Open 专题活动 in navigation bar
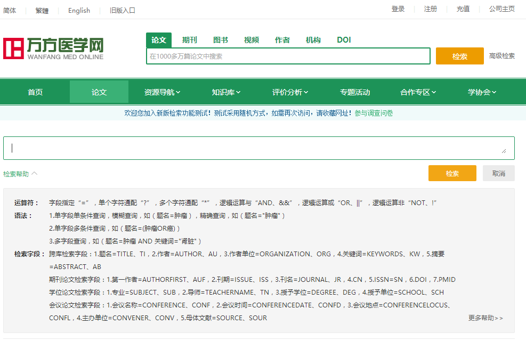Viewport: 526px width, 341px height. [355, 92]
